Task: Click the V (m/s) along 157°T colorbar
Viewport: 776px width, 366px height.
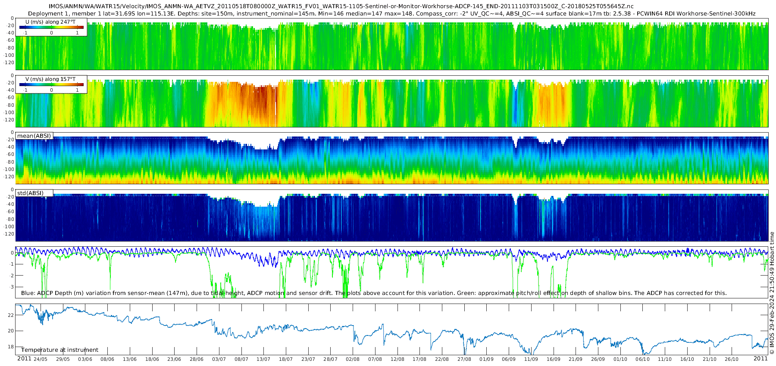Action: (x=51, y=84)
